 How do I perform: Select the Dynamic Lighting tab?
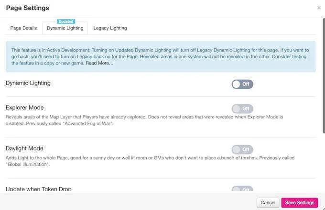click(x=65, y=28)
